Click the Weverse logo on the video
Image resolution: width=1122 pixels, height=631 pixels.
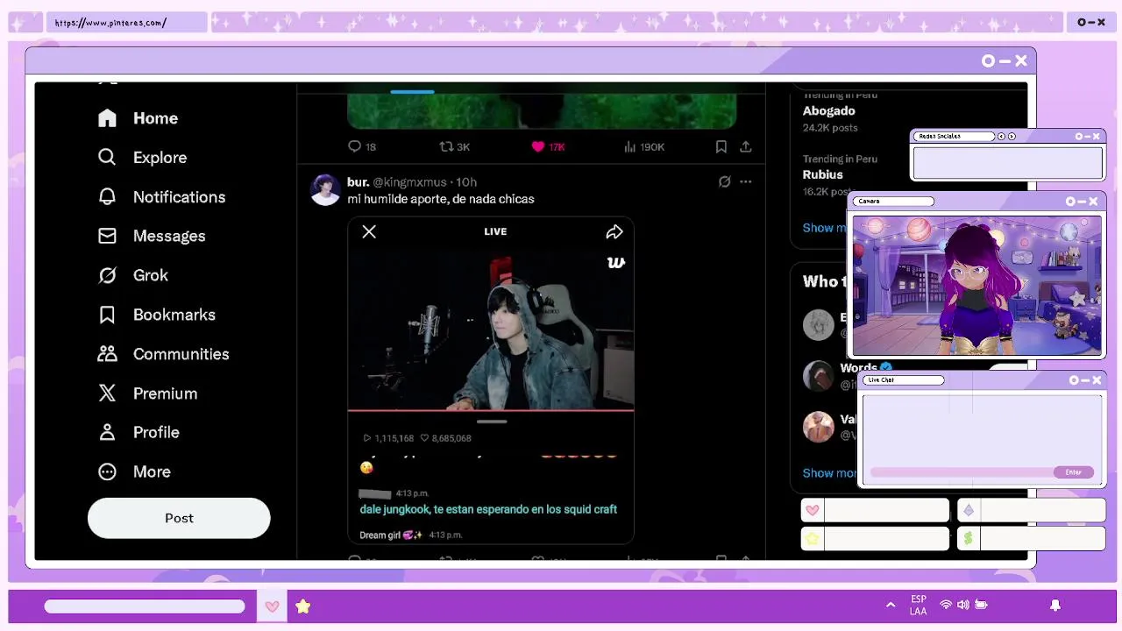pos(615,262)
